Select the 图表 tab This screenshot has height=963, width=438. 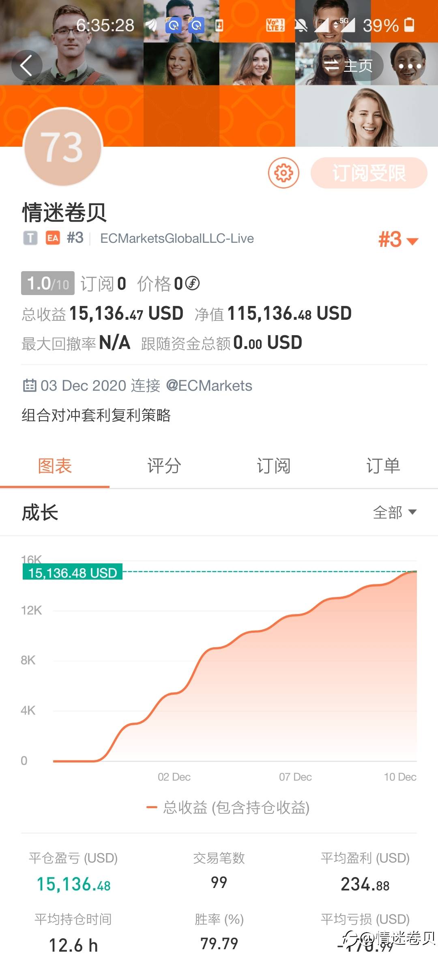(x=55, y=466)
